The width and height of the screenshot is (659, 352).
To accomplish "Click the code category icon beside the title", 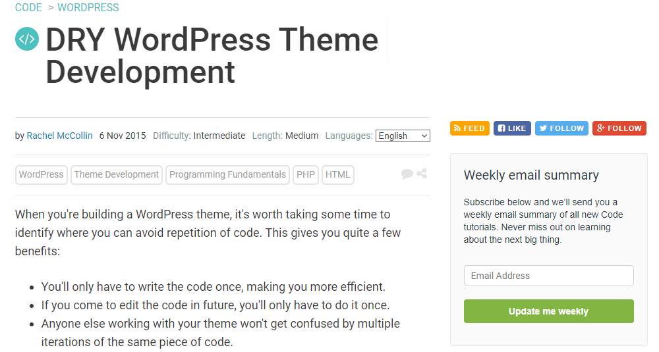I will [x=27, y=39].
